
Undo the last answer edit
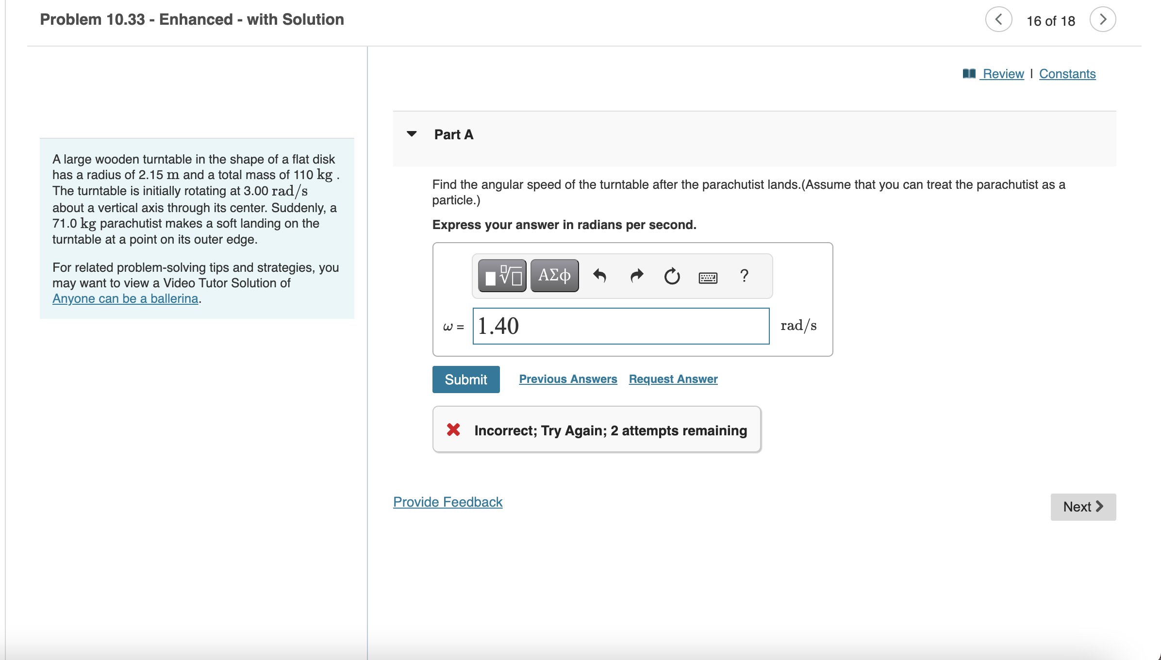click(599, 276)
